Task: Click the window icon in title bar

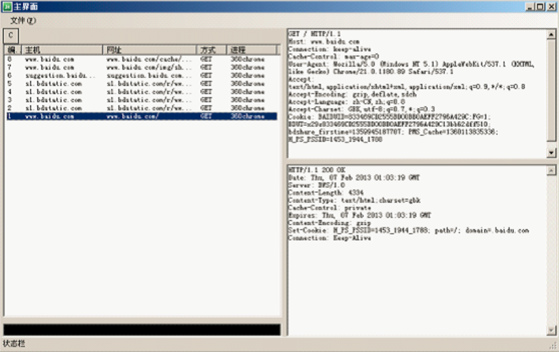Action: coord(7,6)
